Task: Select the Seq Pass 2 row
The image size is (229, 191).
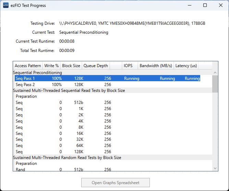Action: point(107,85)
